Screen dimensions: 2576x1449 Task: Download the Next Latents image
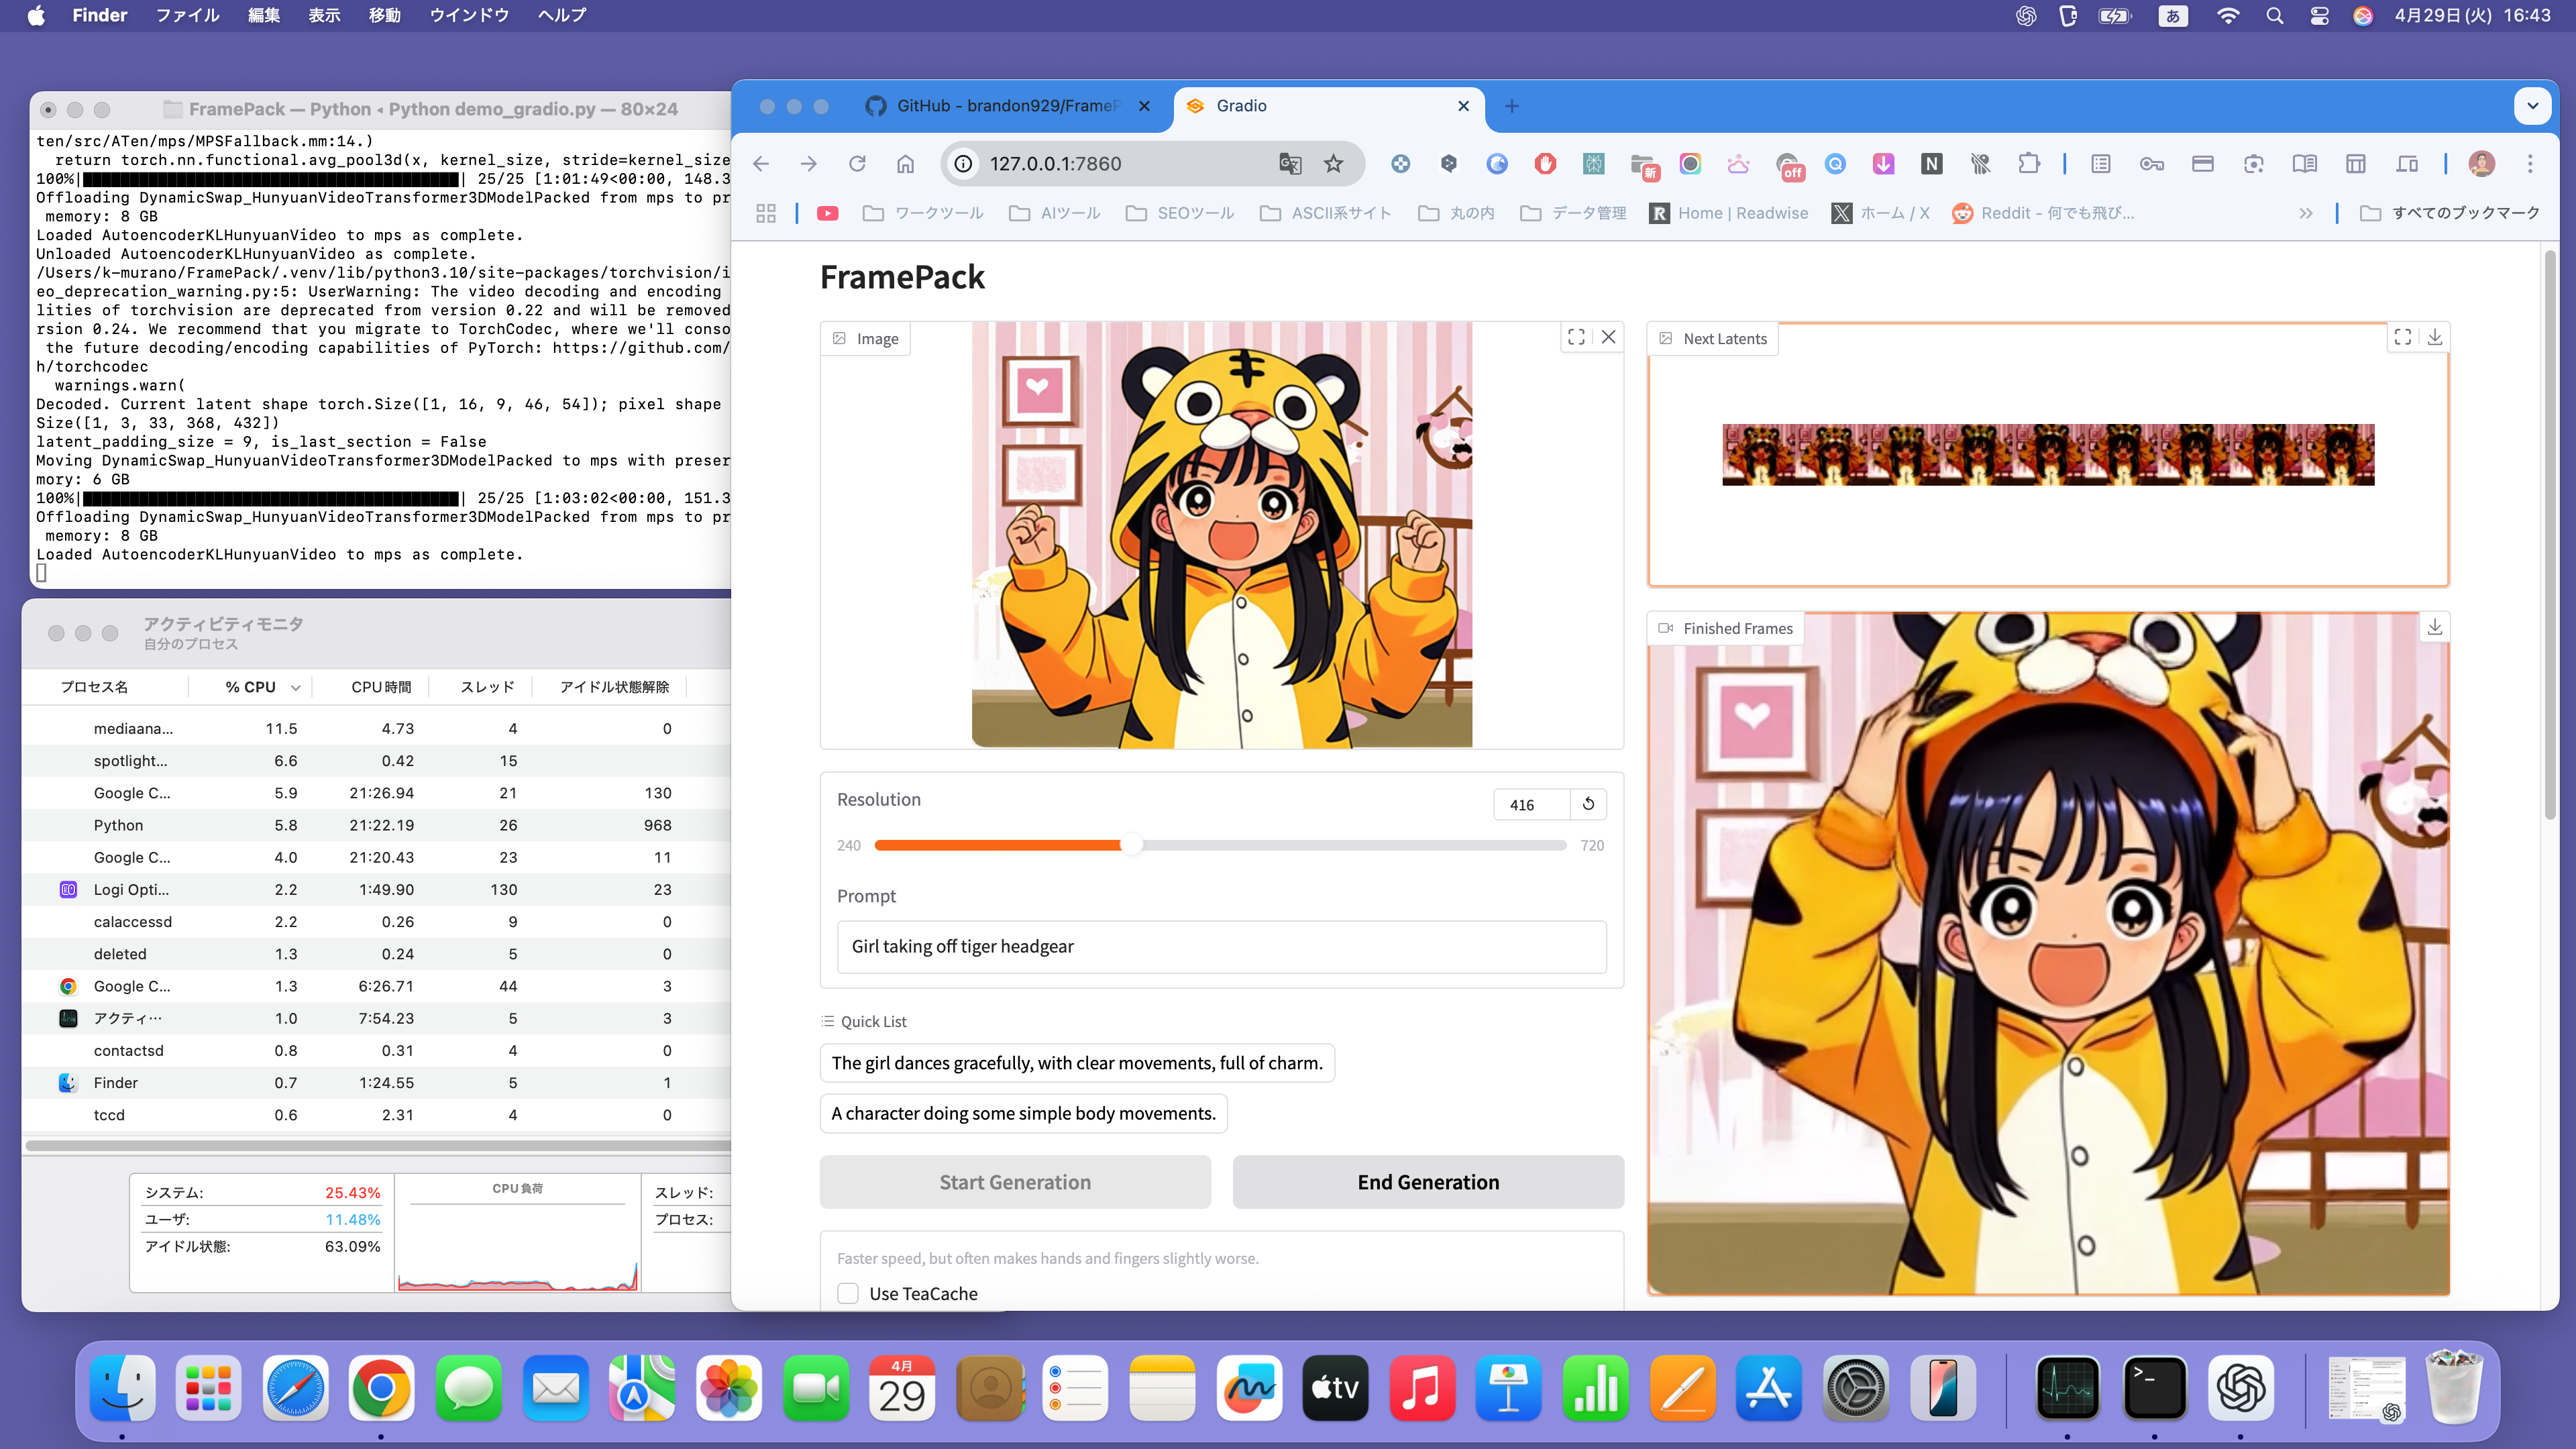pos(2434,337)
